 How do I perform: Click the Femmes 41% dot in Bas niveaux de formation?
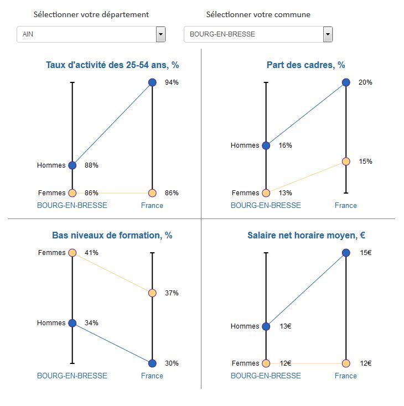pyautogui.click(x=72, y=253)
